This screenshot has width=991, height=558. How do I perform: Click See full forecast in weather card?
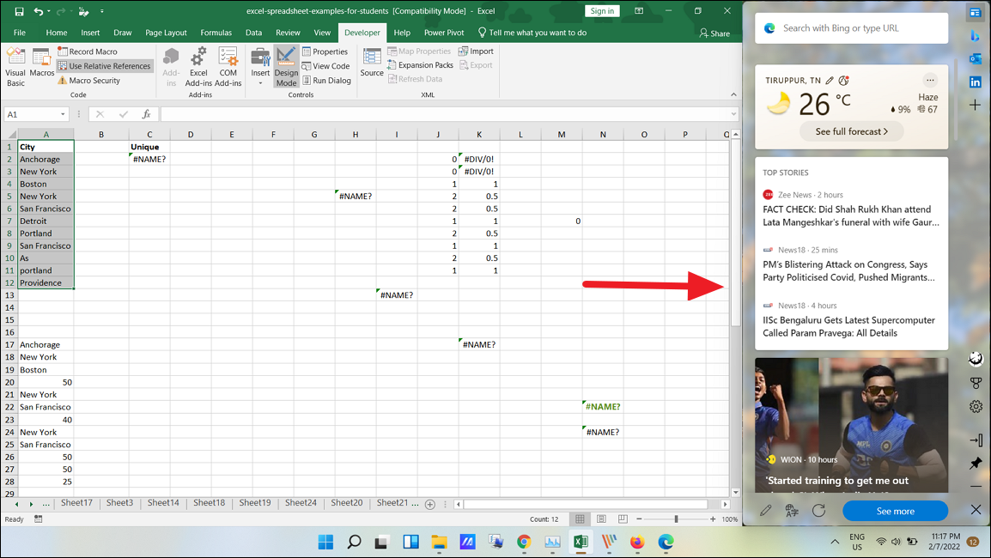[x=851, y=131]
